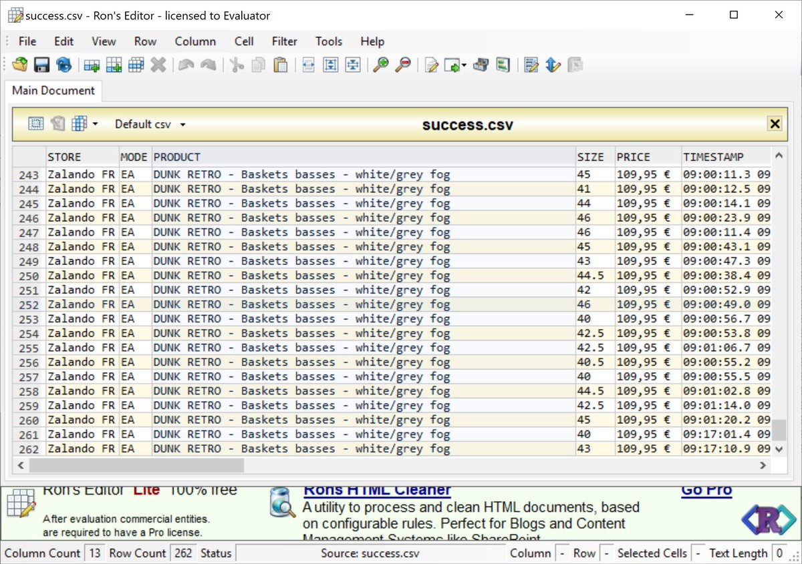This screenshot has width=802, height=564.
Task: Click the fit column width icon
Action: coord(309,65)
